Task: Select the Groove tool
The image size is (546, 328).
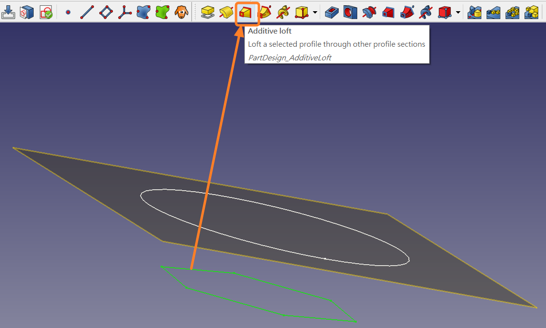Action: (369, 13)
